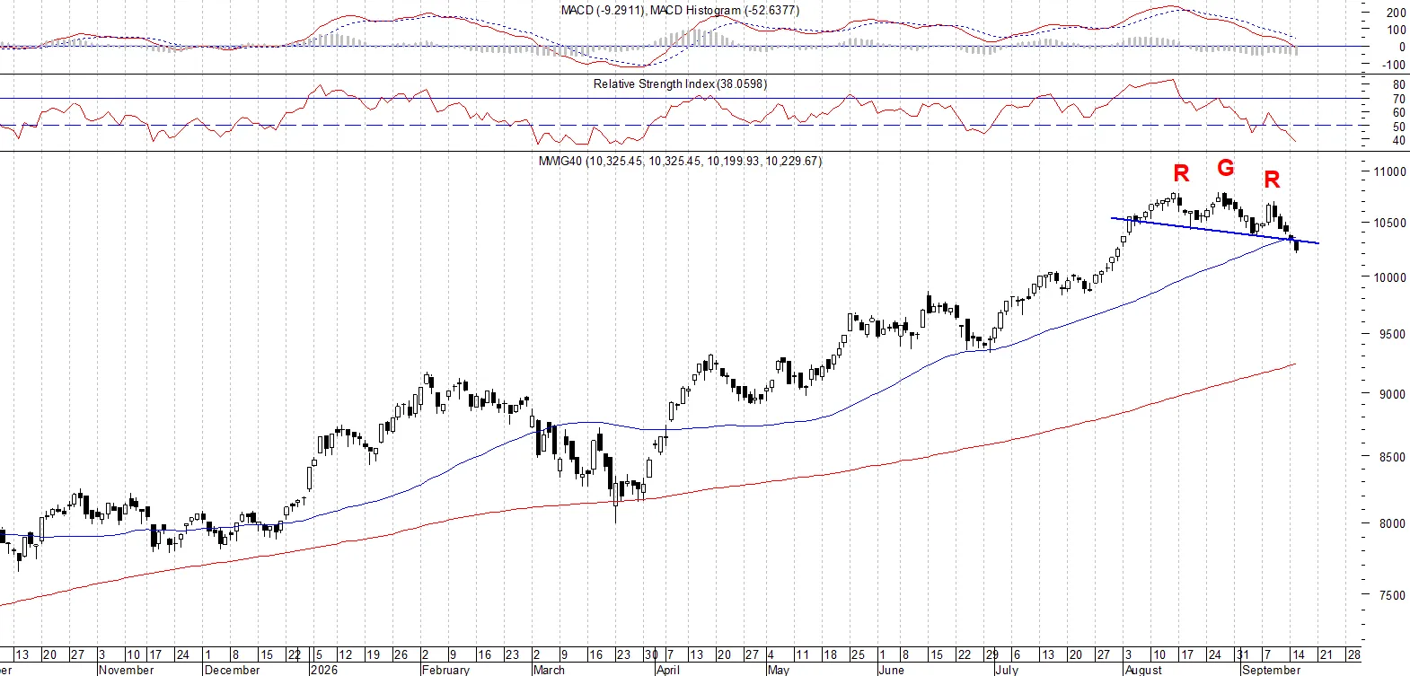Click the 2026 year label

point(323,670)
